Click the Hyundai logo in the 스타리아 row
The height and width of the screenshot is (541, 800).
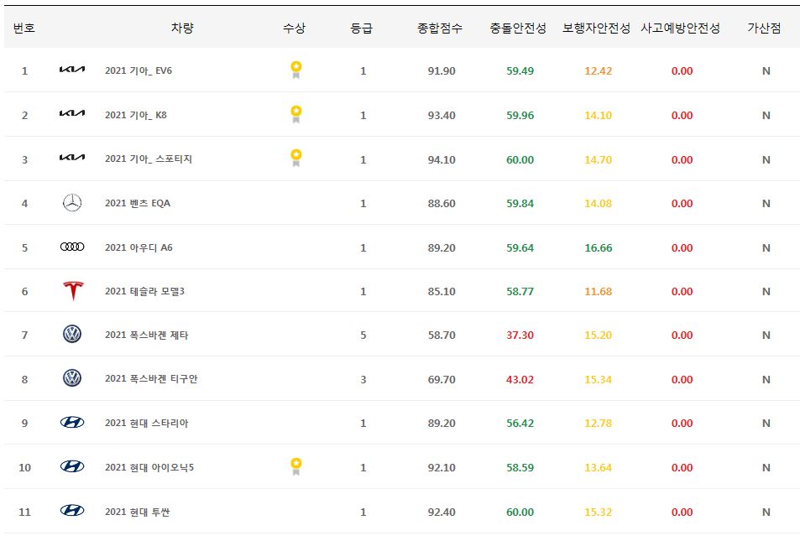pyautogui.click(x=72, y=422)
